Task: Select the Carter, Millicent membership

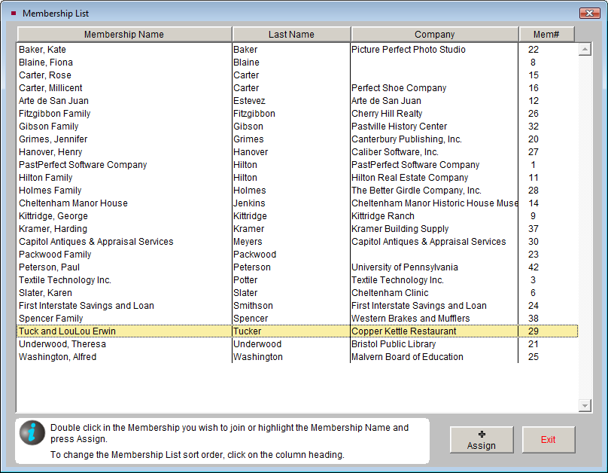Action: 50,87
